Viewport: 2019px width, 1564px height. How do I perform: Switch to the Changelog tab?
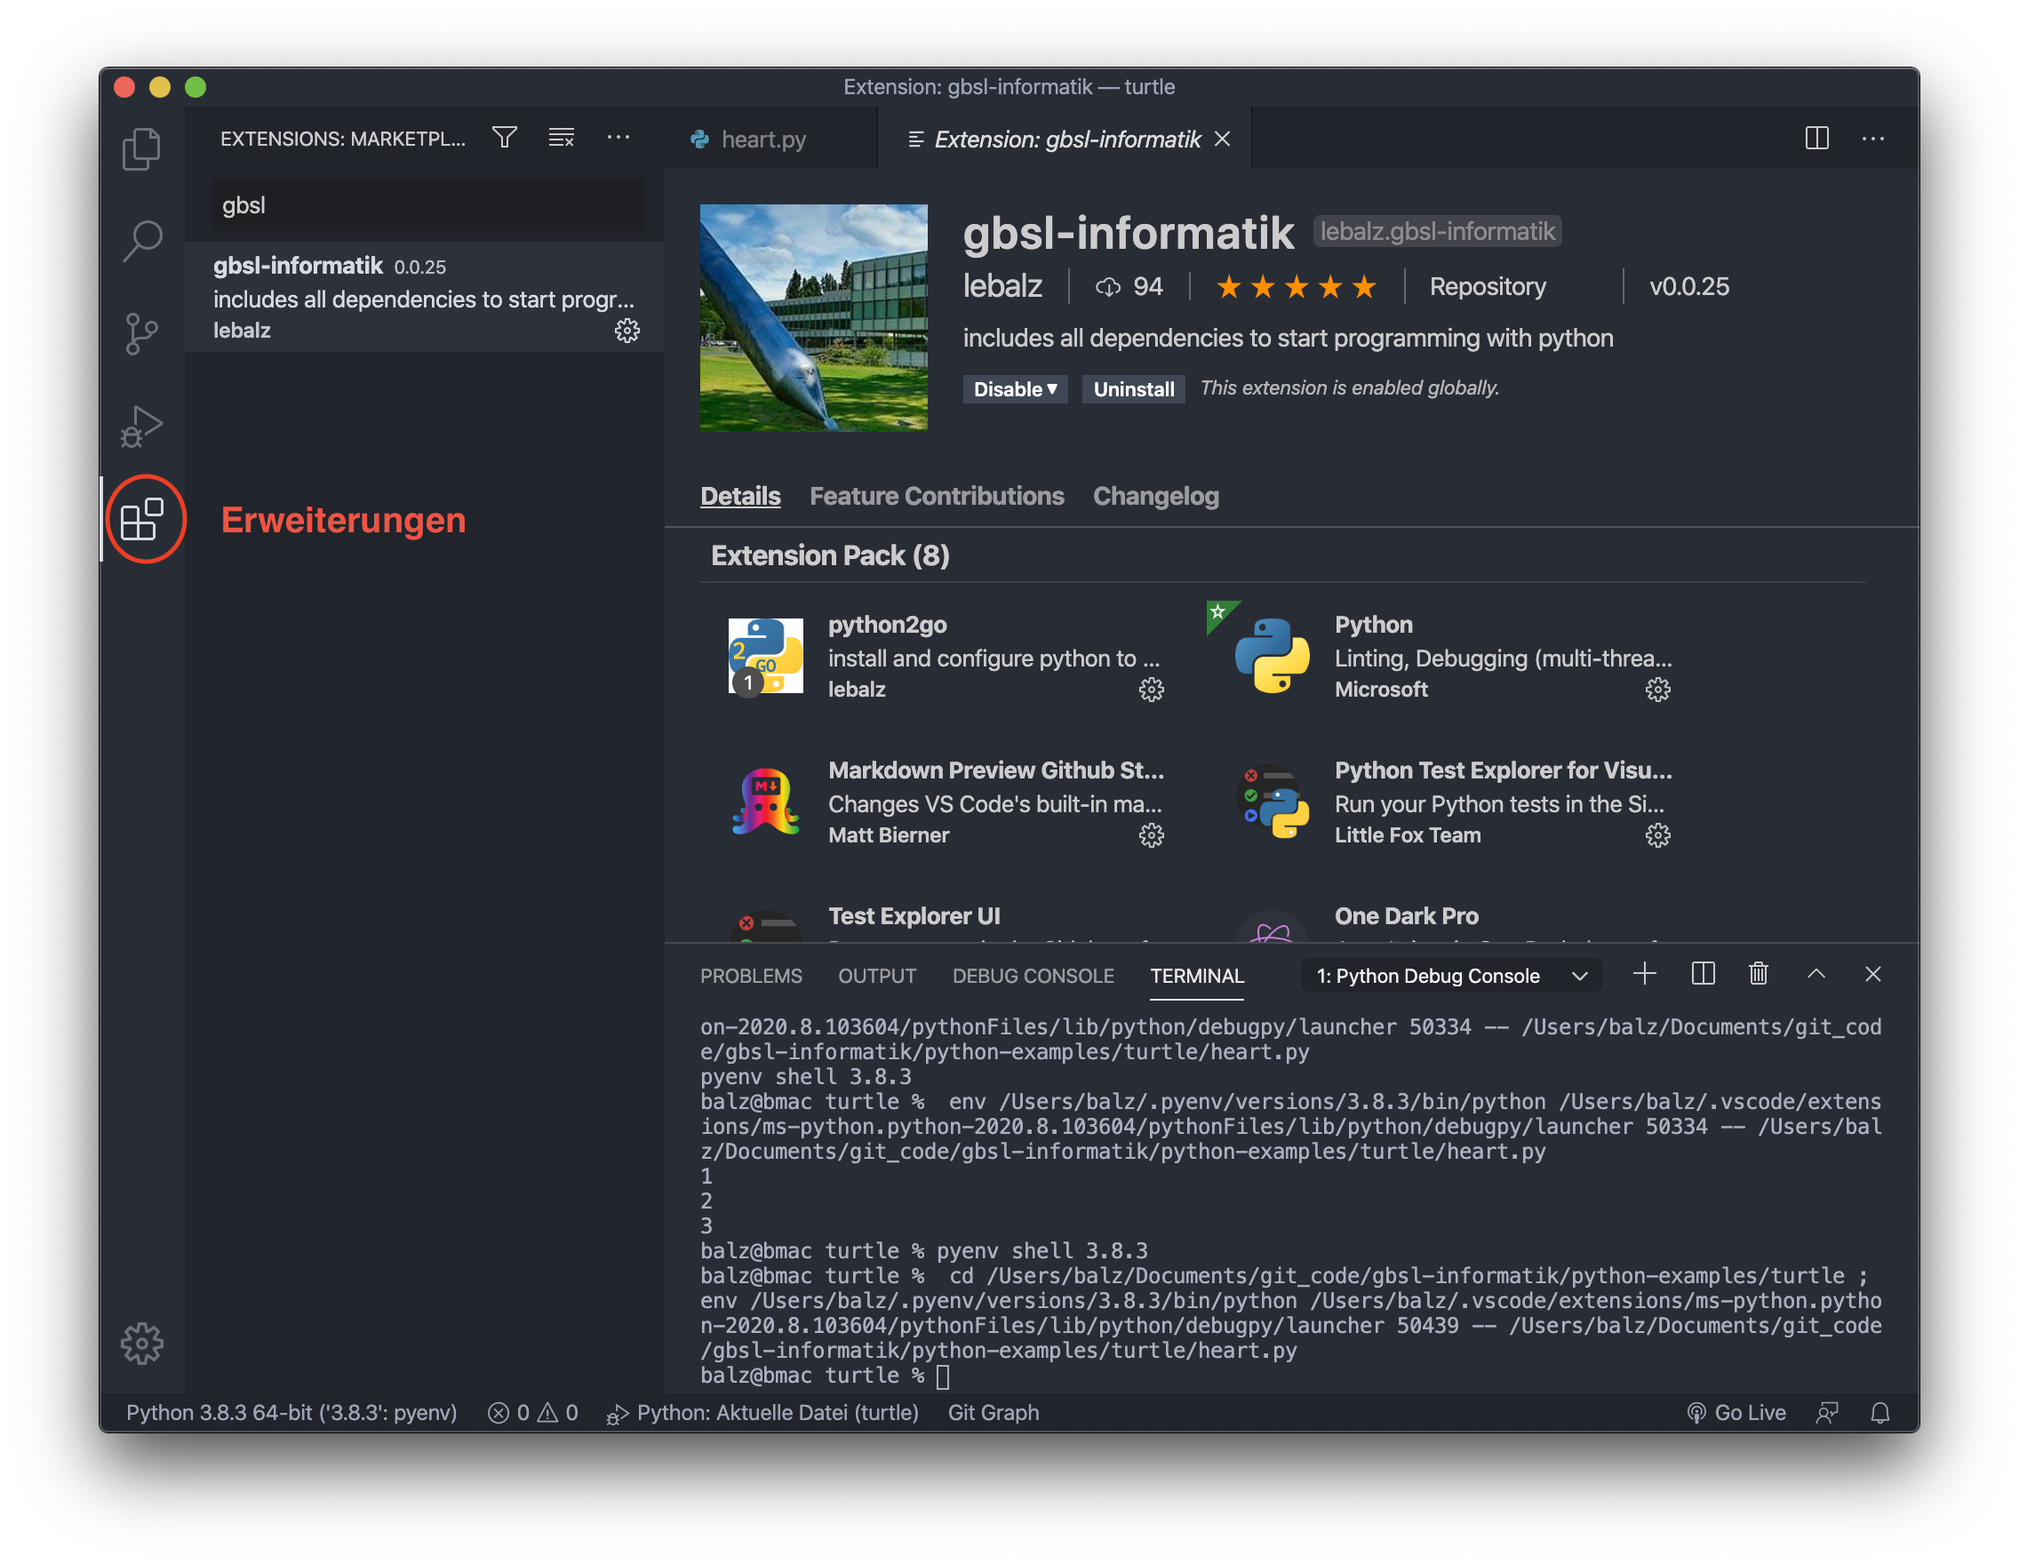tap(1155, 497)
